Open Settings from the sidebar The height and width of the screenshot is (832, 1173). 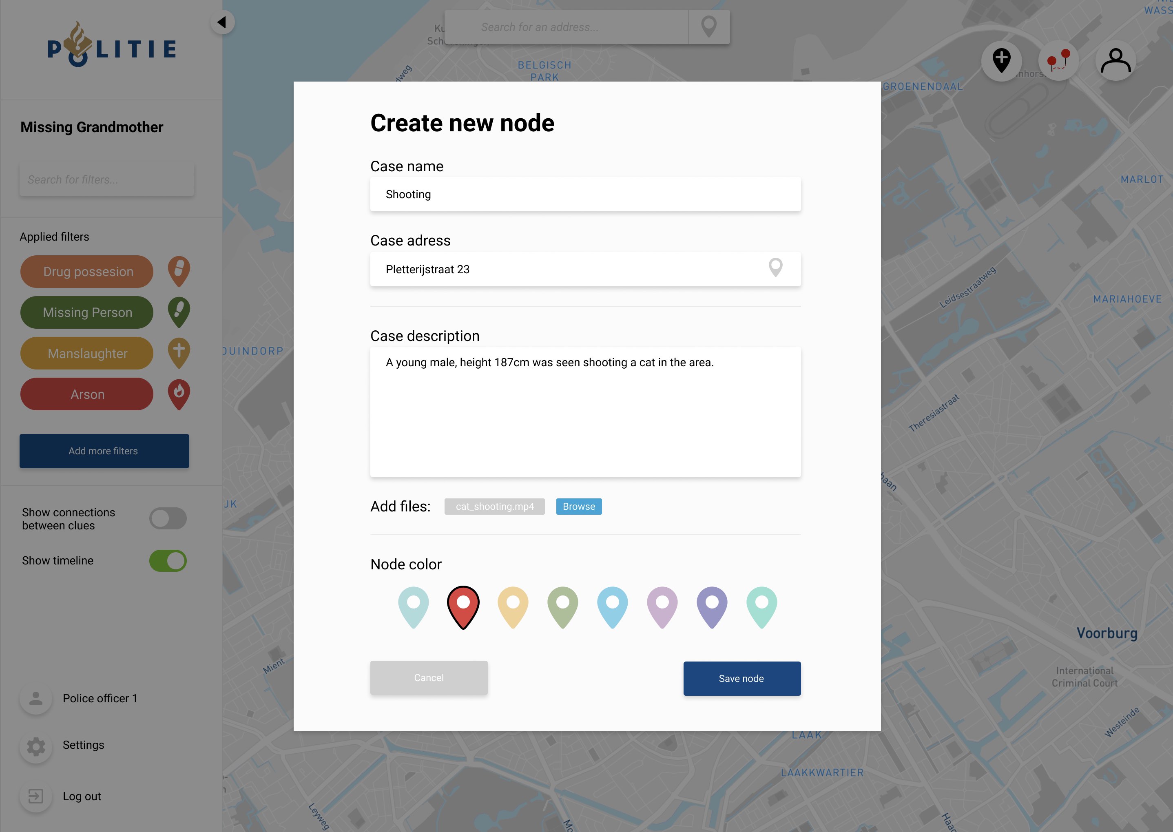coord(83,745)
